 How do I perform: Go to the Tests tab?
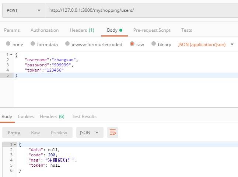coord(186,30)
